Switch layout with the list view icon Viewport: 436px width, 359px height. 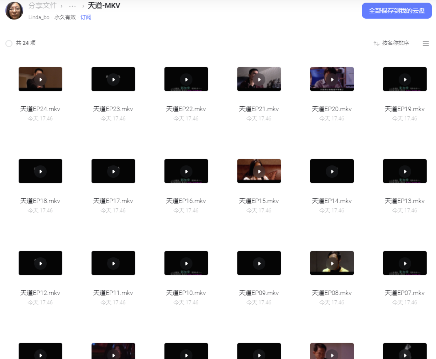point(425,44)
